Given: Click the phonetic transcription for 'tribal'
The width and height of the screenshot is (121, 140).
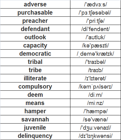Looking at the screenshot, I should pos(95,62).
